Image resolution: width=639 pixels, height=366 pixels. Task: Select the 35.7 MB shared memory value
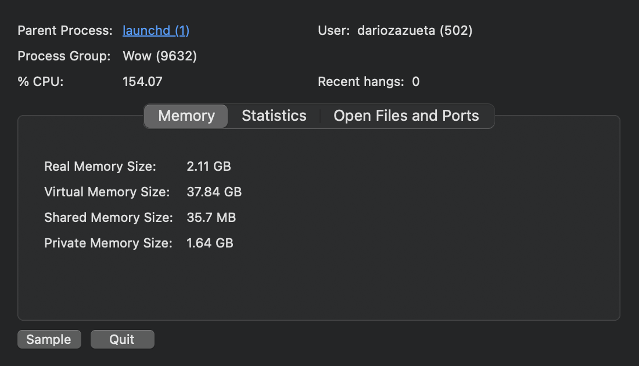(x=211, y=218)
